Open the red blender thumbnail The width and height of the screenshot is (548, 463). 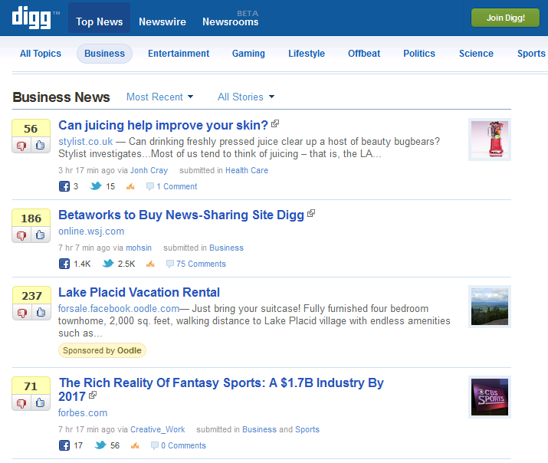point(490,140)
